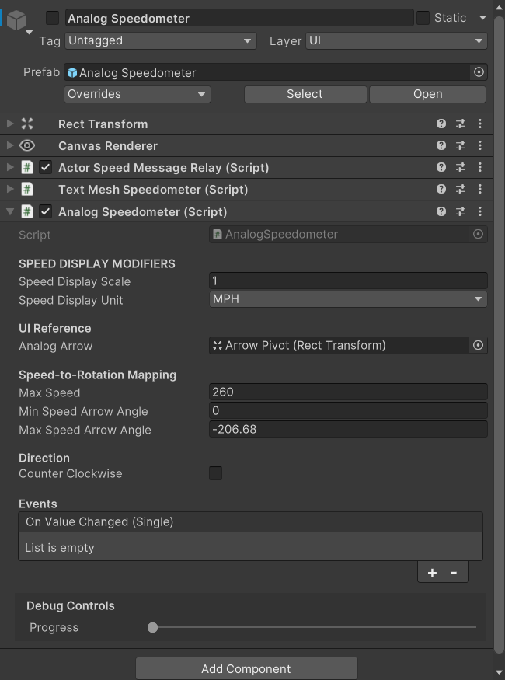Click the Speed Display Scale field

click(348, 281)
